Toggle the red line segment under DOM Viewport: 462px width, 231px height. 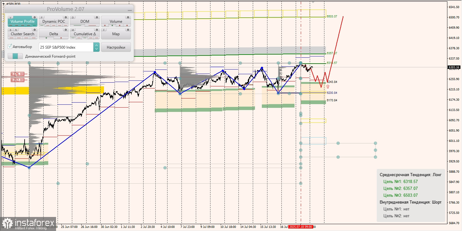(92, 25)
